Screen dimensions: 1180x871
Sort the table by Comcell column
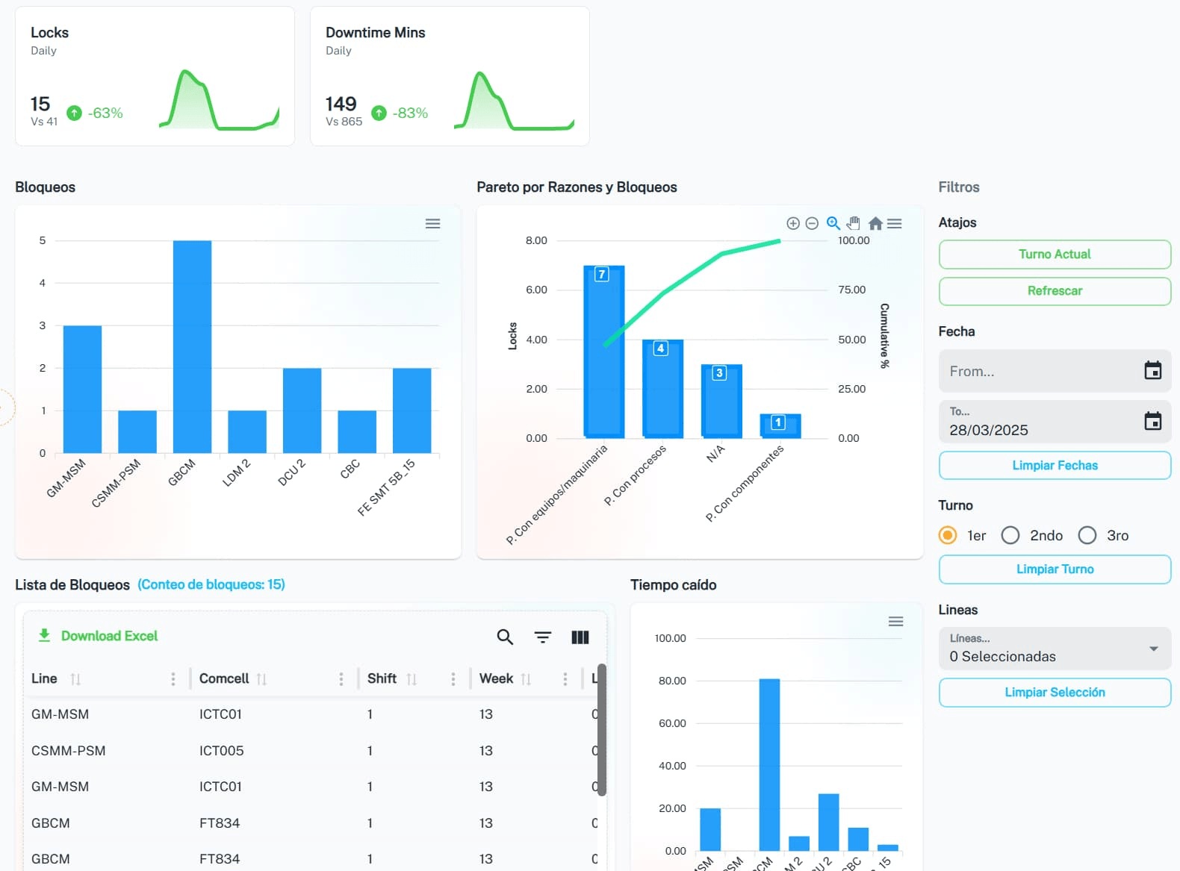[261, 678]
